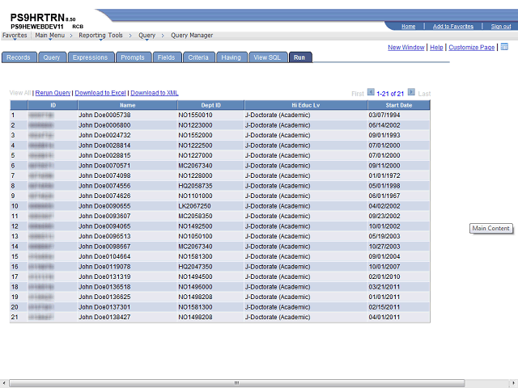Expand the Main Menu dropdown
This screenshot has height=388, width=518.
pyautogui.click(x=50, y=36)
